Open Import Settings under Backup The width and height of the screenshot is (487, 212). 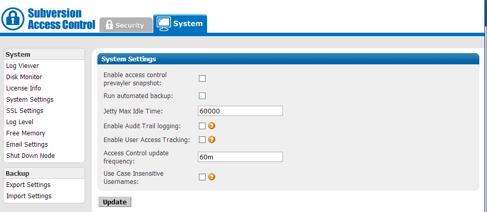coord(29,196)
